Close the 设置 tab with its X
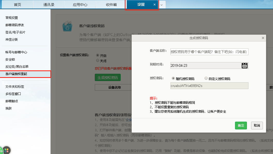The height and width of the screenshot is (154, 273). pos(154,5)
